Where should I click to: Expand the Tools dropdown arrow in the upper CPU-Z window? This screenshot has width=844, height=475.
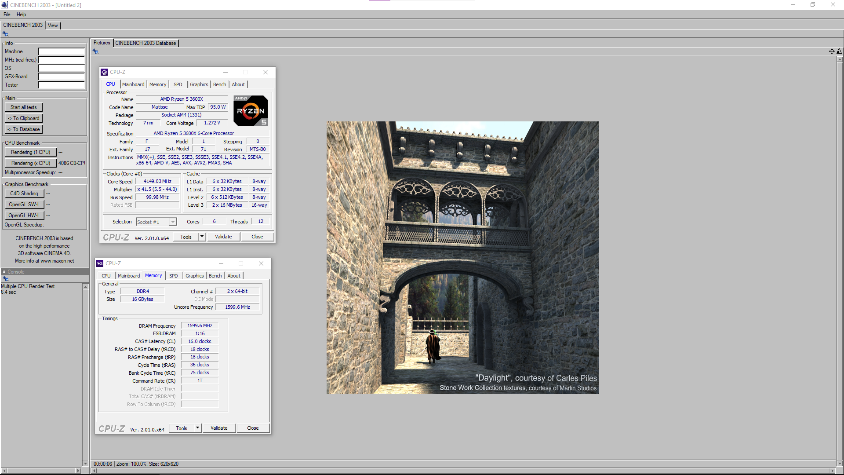[x=202, y=237]
